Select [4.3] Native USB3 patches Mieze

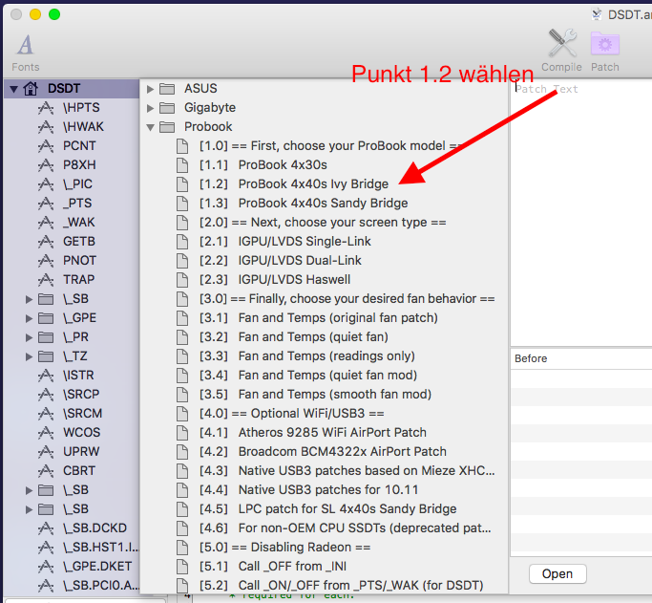(x=347, y=471)
